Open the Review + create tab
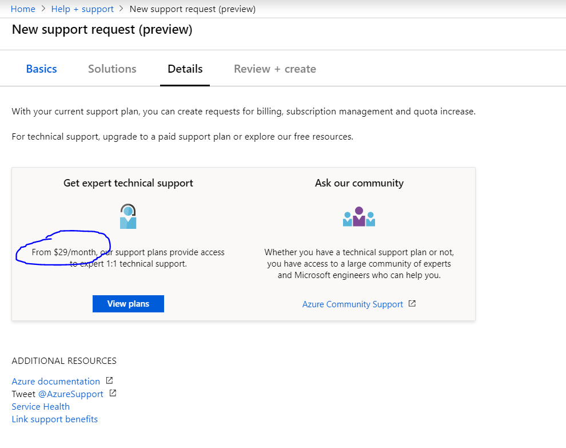The width and height of the screenshot is (566, 448). [275, 69]
